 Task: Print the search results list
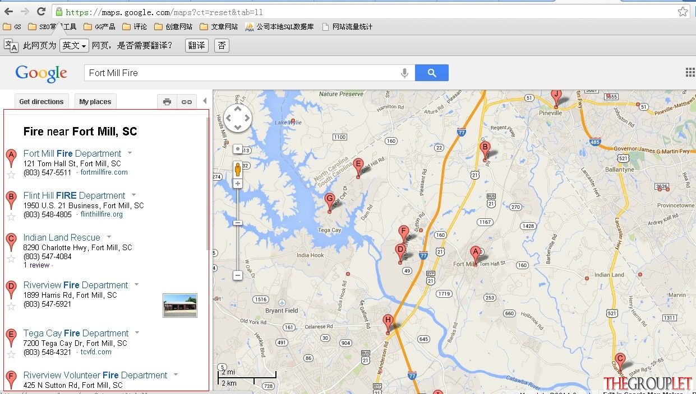point(167,101)
